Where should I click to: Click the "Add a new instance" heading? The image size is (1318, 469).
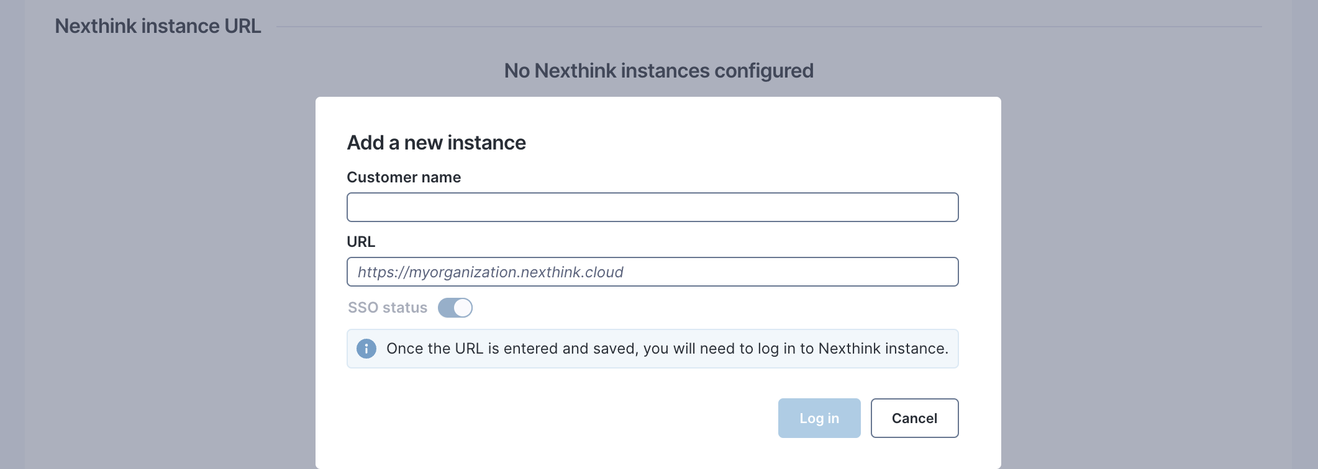click(x=436, y=143)
